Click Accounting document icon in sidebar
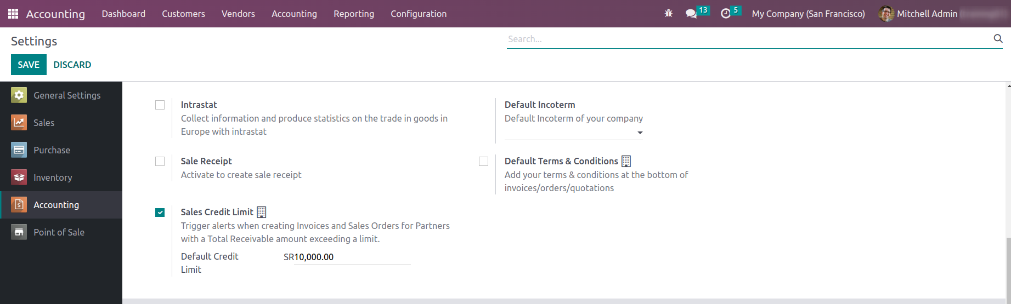 (19, 205)
